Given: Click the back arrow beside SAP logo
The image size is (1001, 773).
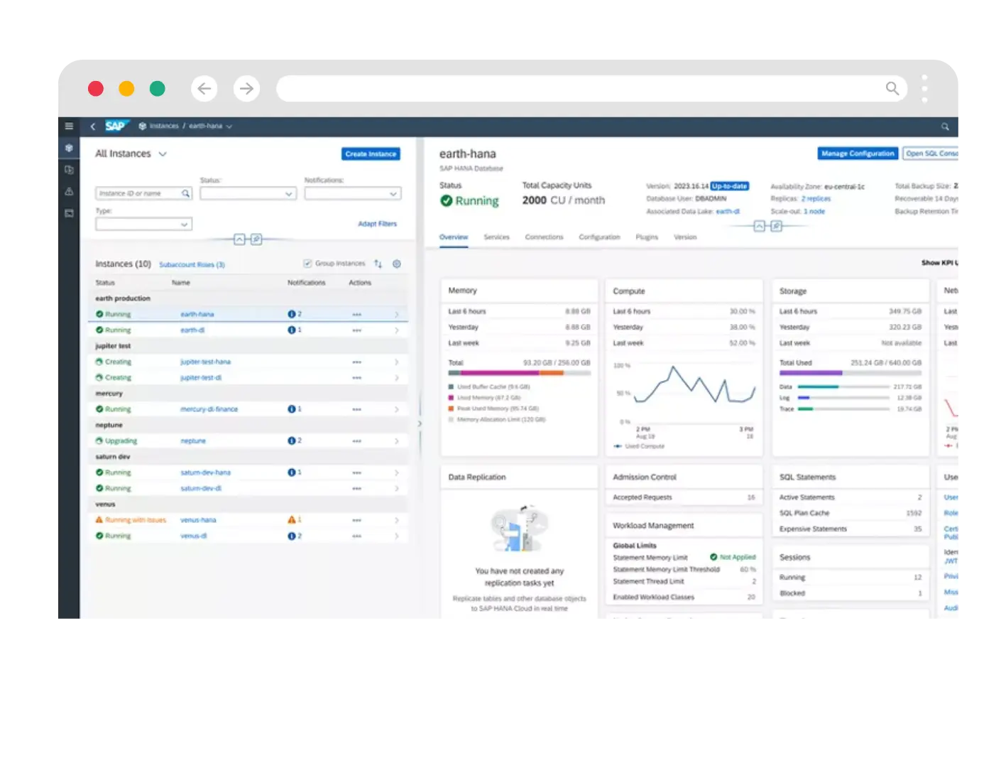Looking at the screenshot, I should (92, 126).
